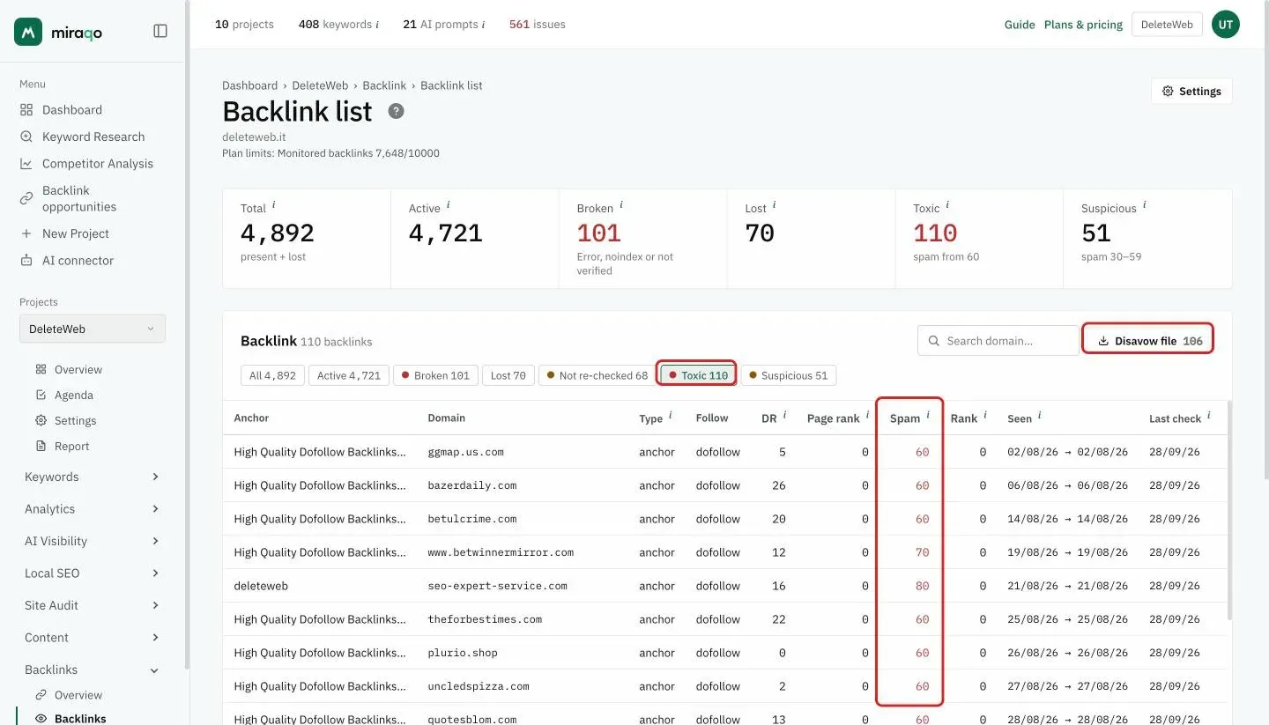Click the Page rank column info icon

tap(867, 415)
